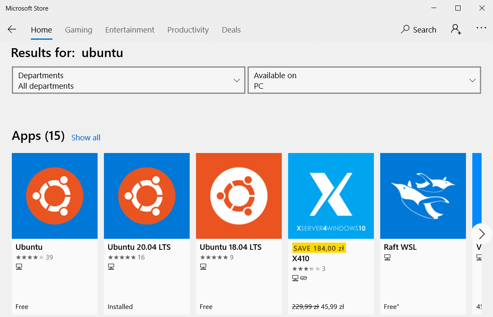The width and height of the screenshot is (493, 317).
Task: Open the Ubuntu 18.04 LTS tile image
Action: [239, 196]
